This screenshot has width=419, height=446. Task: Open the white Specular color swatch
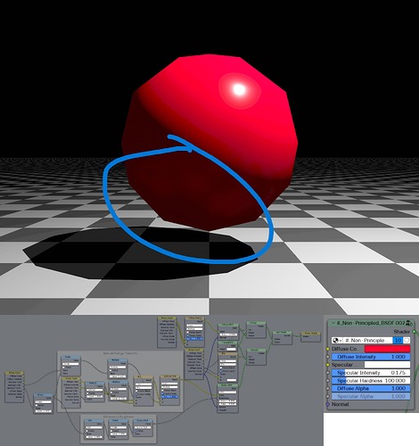387,365
